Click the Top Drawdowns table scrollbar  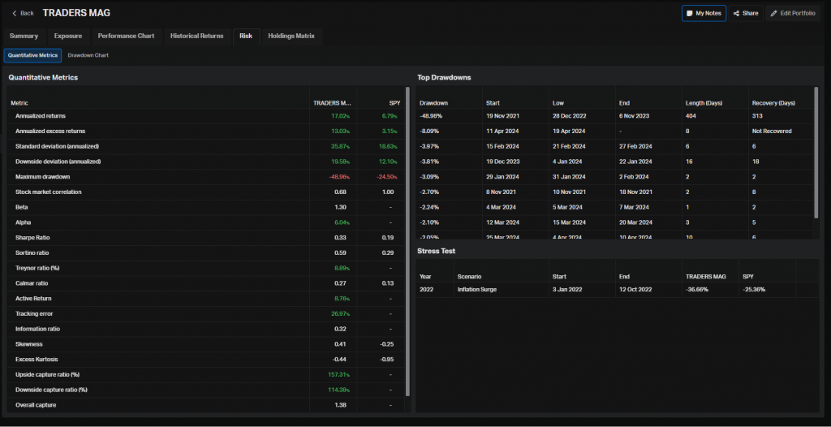816,153
